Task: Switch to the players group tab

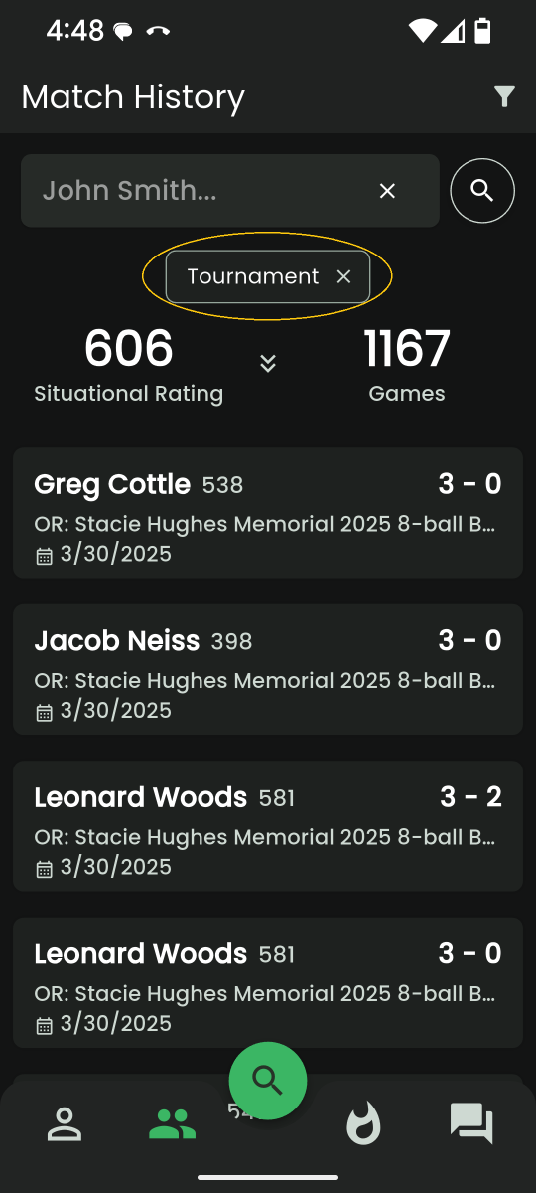Action: tap(172, 1124)
